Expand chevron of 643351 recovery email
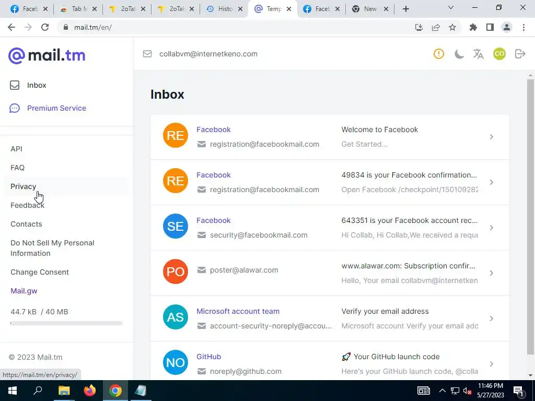The image size is (535, 401). [491, 228]
